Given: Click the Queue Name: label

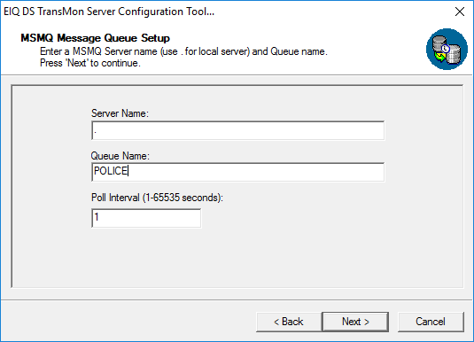Looking at the screenshot, I should [120, 156].
